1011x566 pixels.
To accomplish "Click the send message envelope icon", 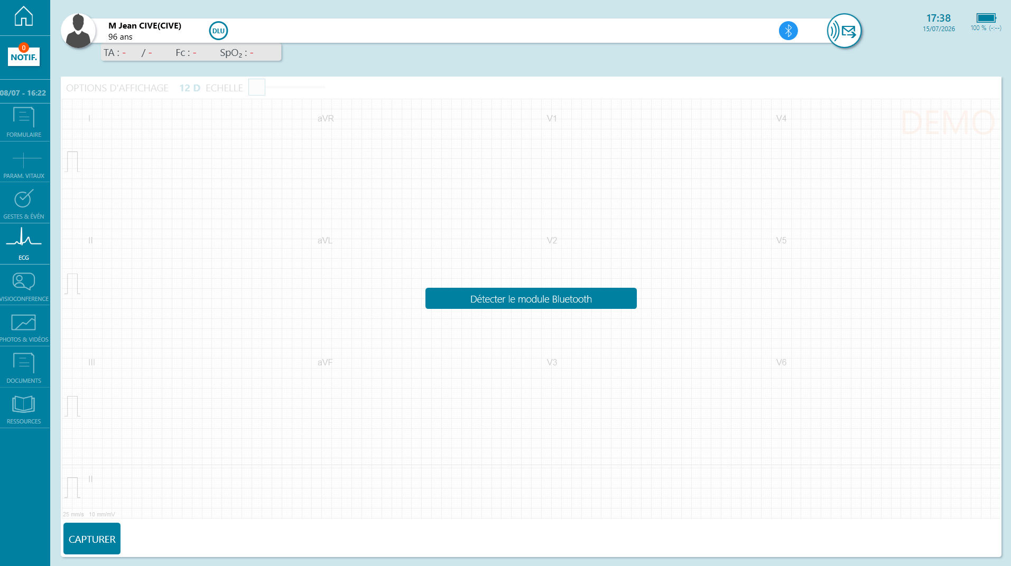I will [844, 31].
